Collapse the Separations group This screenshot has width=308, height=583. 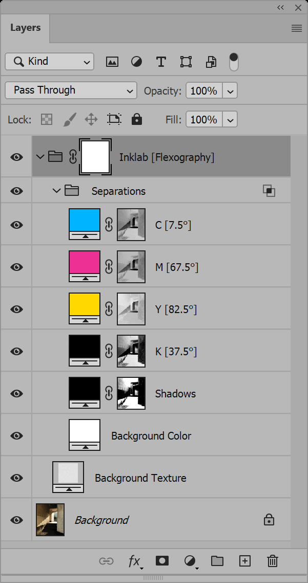[57, 191]
